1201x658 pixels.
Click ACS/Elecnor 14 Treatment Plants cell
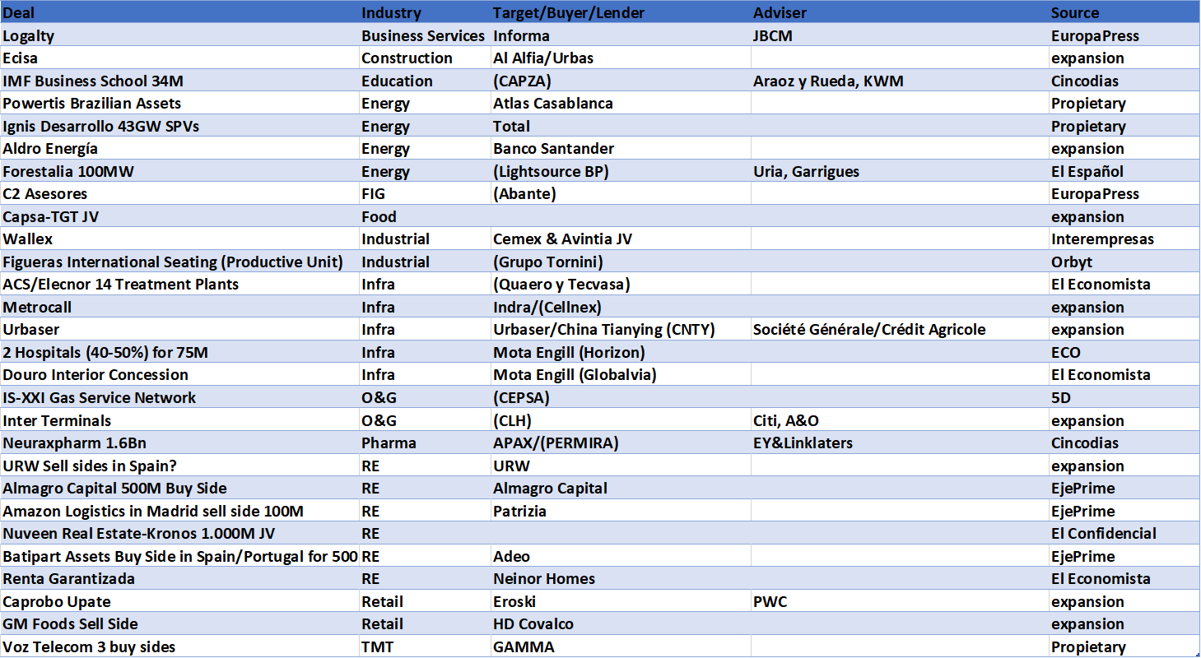(x=179, y=284)
